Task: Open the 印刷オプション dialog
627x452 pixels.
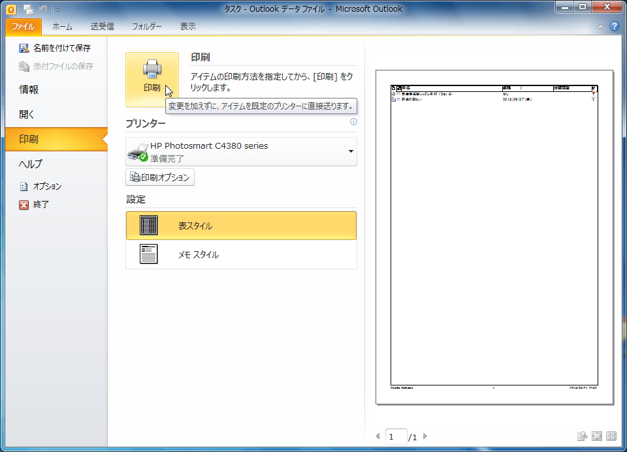Action: [160, 177]
